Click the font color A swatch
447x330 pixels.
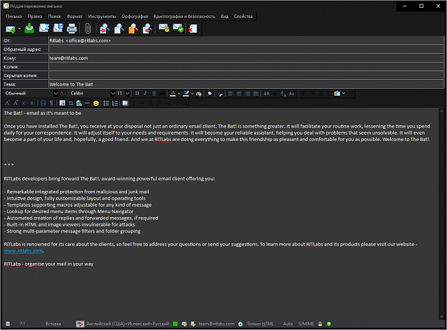(x=173, y=93)
